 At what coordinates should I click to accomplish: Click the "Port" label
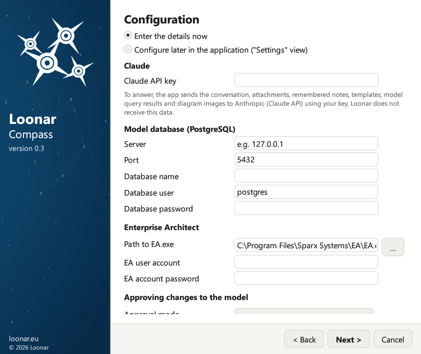click(x=131, y=160)
